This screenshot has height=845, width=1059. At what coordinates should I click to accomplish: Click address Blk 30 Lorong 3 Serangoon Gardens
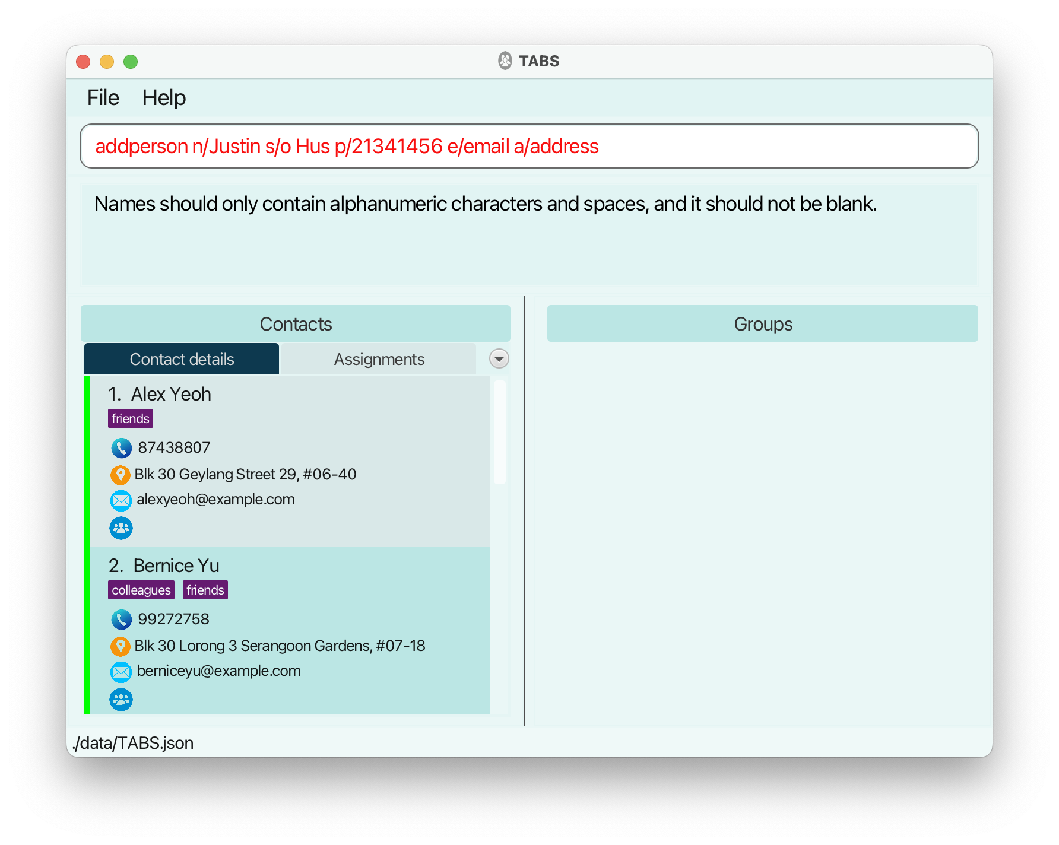(280, 646)
